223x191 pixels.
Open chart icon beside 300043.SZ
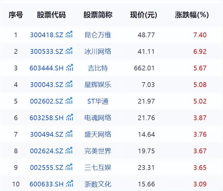[x=69, y=84]
